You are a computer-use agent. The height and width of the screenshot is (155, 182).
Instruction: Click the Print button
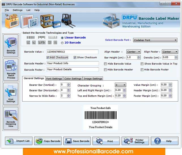pos(106,141)
